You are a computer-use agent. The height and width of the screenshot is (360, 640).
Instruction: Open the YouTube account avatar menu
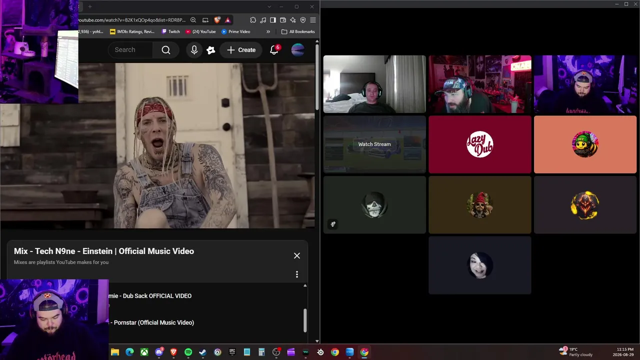click(x=297, y=50)
